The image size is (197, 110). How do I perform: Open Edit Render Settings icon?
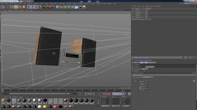[x=53, y=7]
